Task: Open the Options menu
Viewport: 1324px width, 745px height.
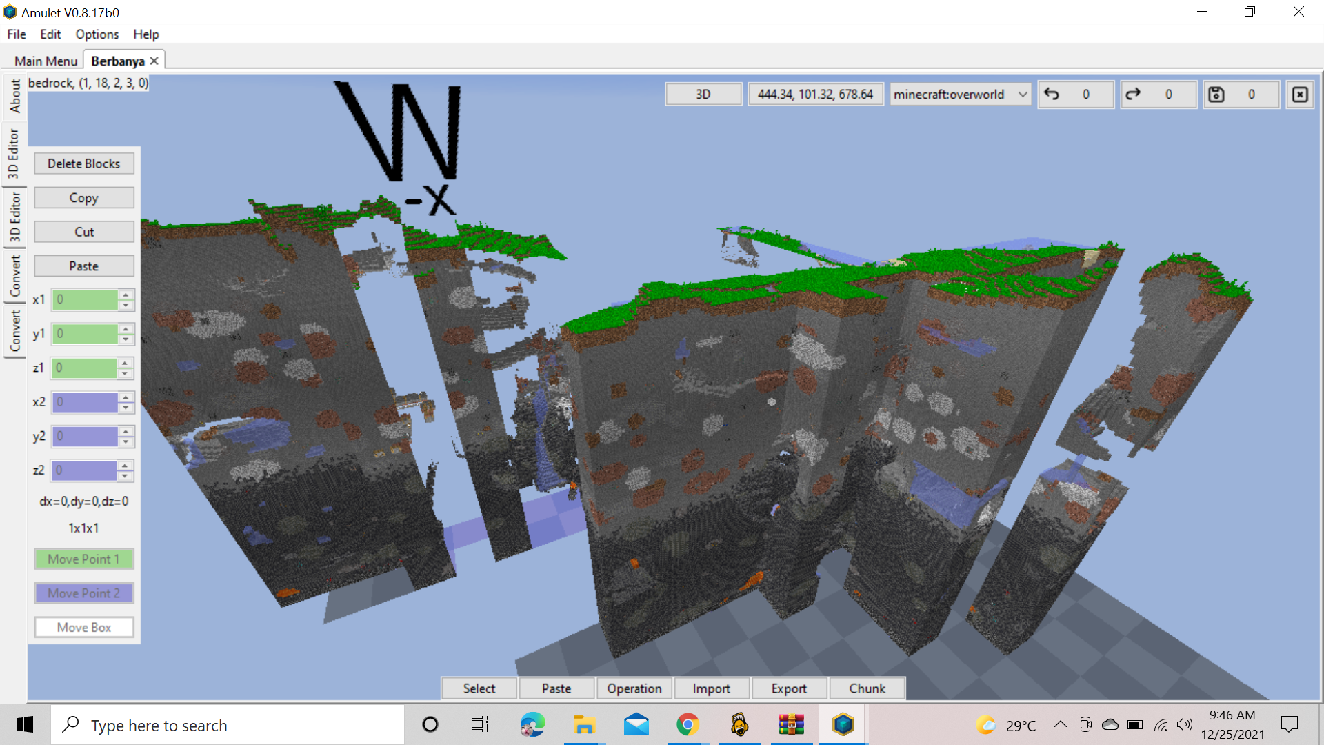Action: [97, 34]
